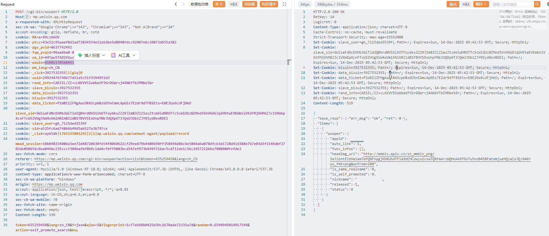Viewport: 549px width, 236px height.
Task: Toggle HEX view in request panel
Action: tap(234, 4)
